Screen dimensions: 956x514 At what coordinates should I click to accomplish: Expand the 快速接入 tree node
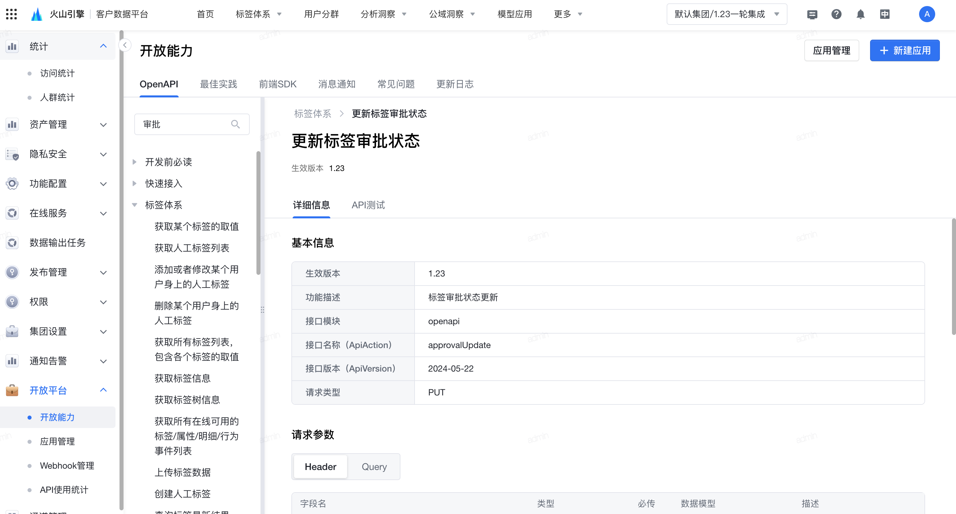tap(134, 183)
